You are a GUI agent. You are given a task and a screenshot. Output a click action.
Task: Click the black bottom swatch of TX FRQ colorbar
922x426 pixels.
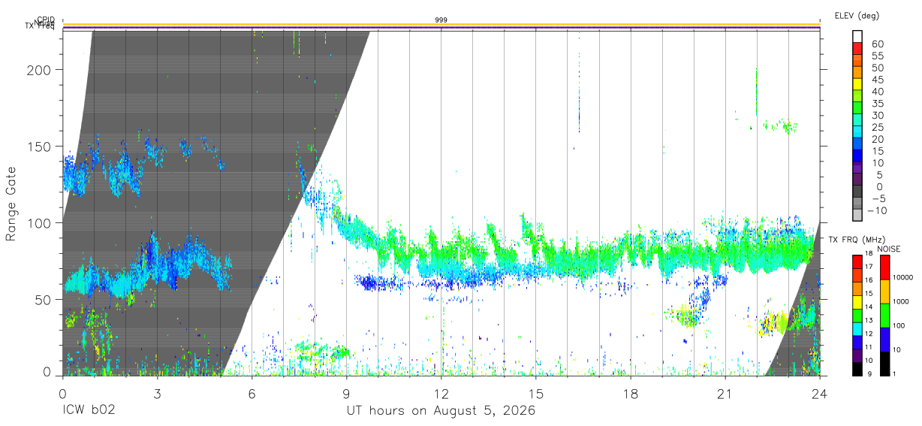[857, 369]
